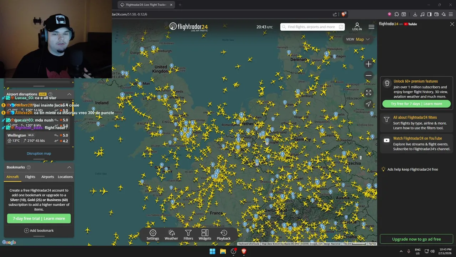Click Try free for 7 days button

tap(416, 104)
